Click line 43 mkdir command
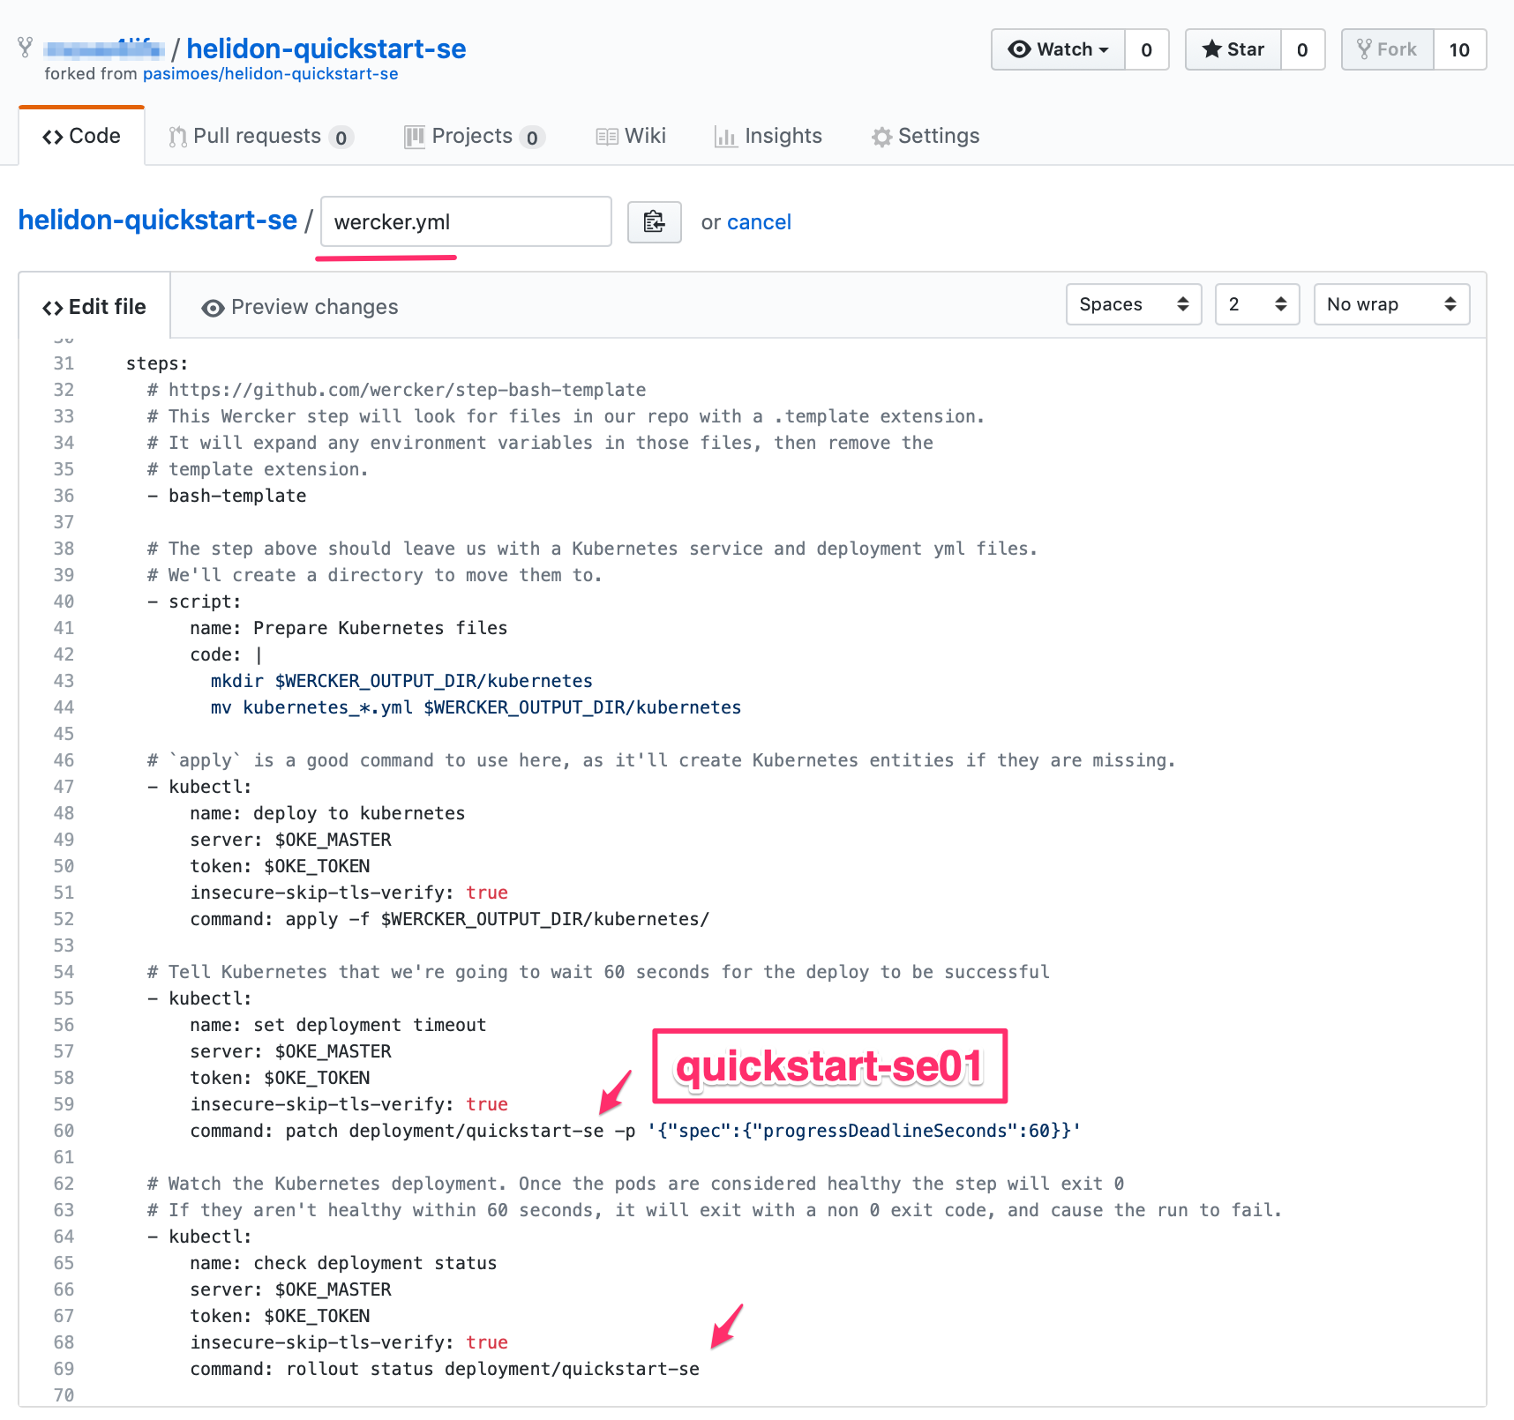 401,681
